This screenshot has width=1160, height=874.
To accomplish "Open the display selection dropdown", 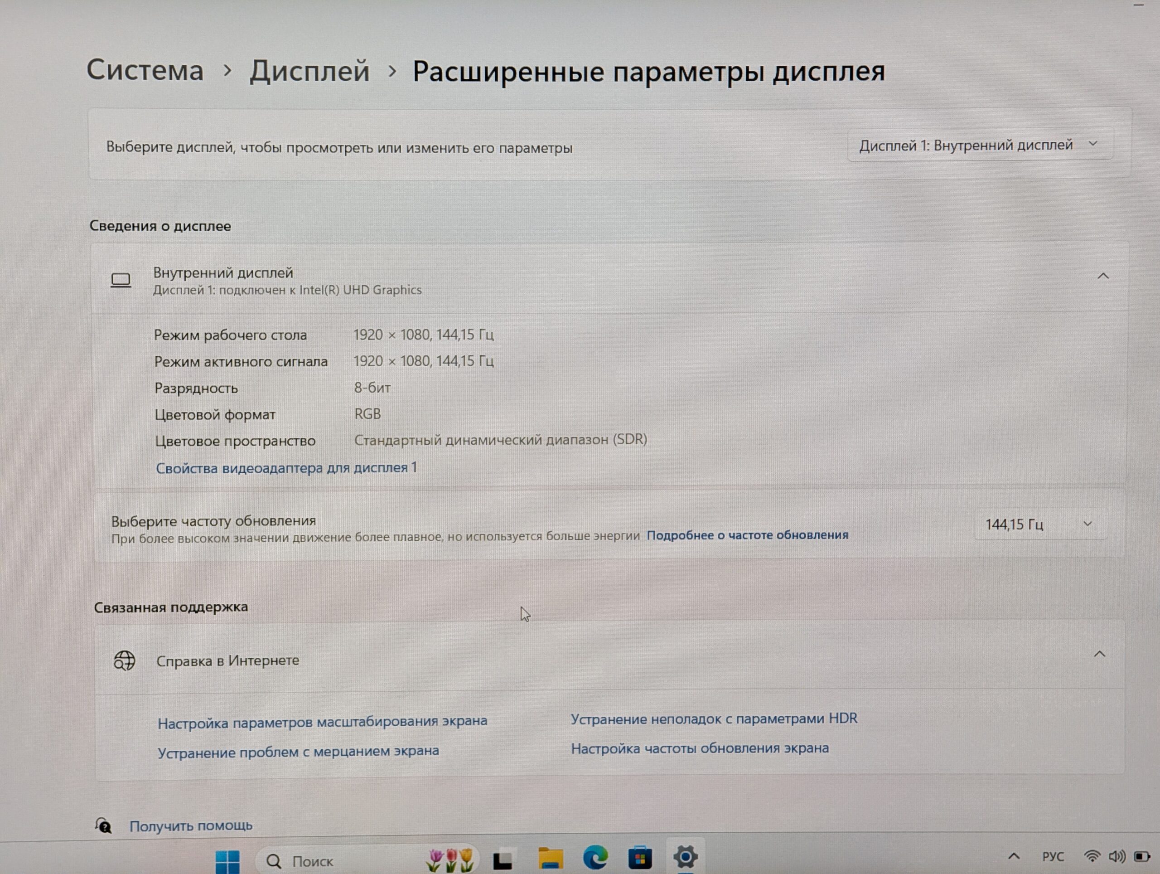I will click(x=979, y=145).
